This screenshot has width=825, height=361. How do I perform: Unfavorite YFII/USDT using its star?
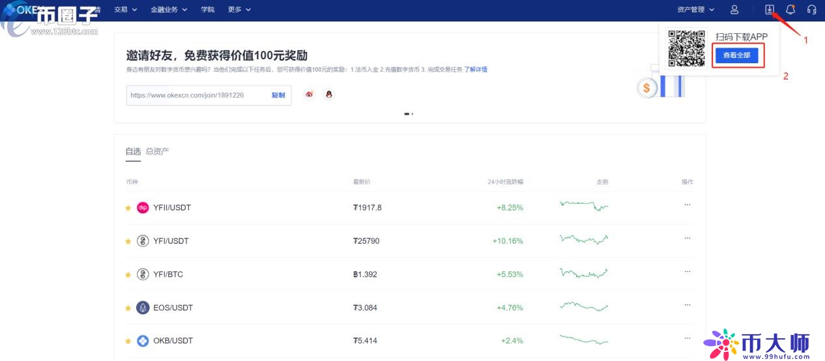tap(128, 208)
